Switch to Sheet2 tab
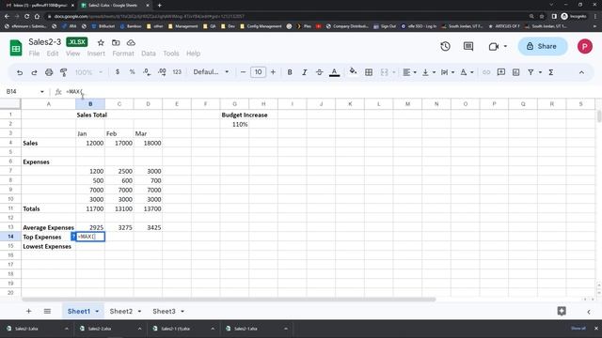Screen dimensions: 602x338 pos(121,311)
